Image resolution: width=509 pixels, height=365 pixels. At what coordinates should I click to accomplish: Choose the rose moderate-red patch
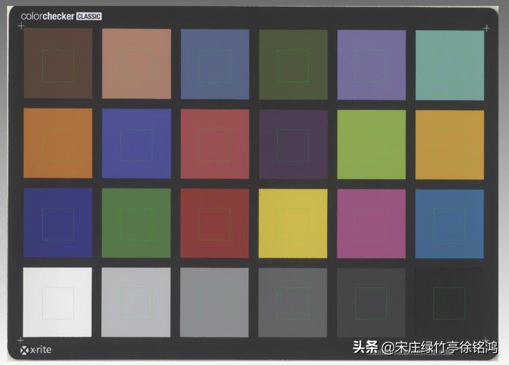pyautogui.click(x=215, y=144)
